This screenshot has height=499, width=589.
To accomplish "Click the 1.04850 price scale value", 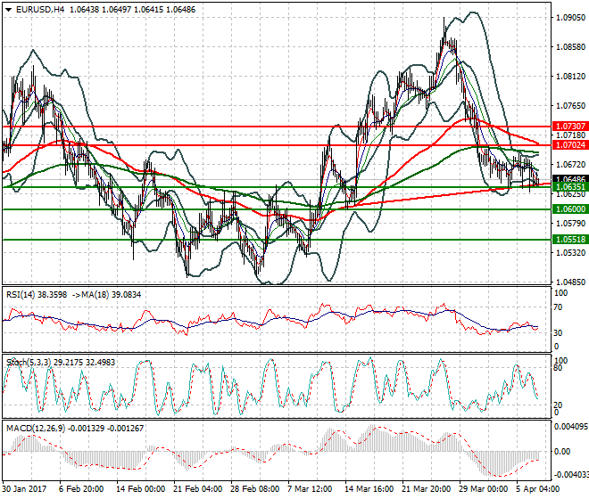I will tap(570, 282).
